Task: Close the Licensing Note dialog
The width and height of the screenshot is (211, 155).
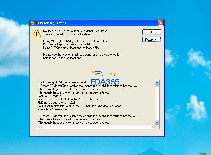Action: click(x=161, y=23)
